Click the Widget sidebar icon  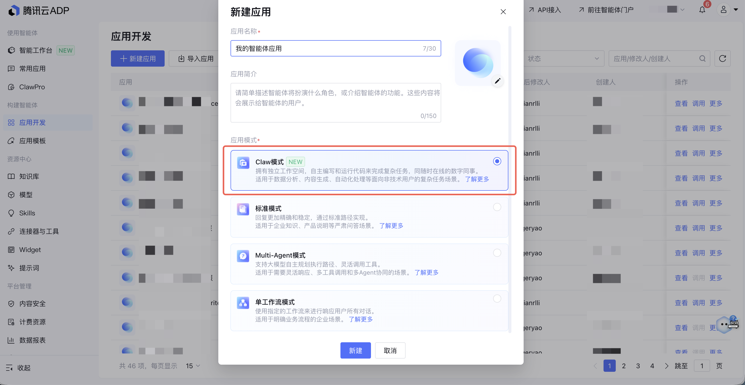coord(11,250)
